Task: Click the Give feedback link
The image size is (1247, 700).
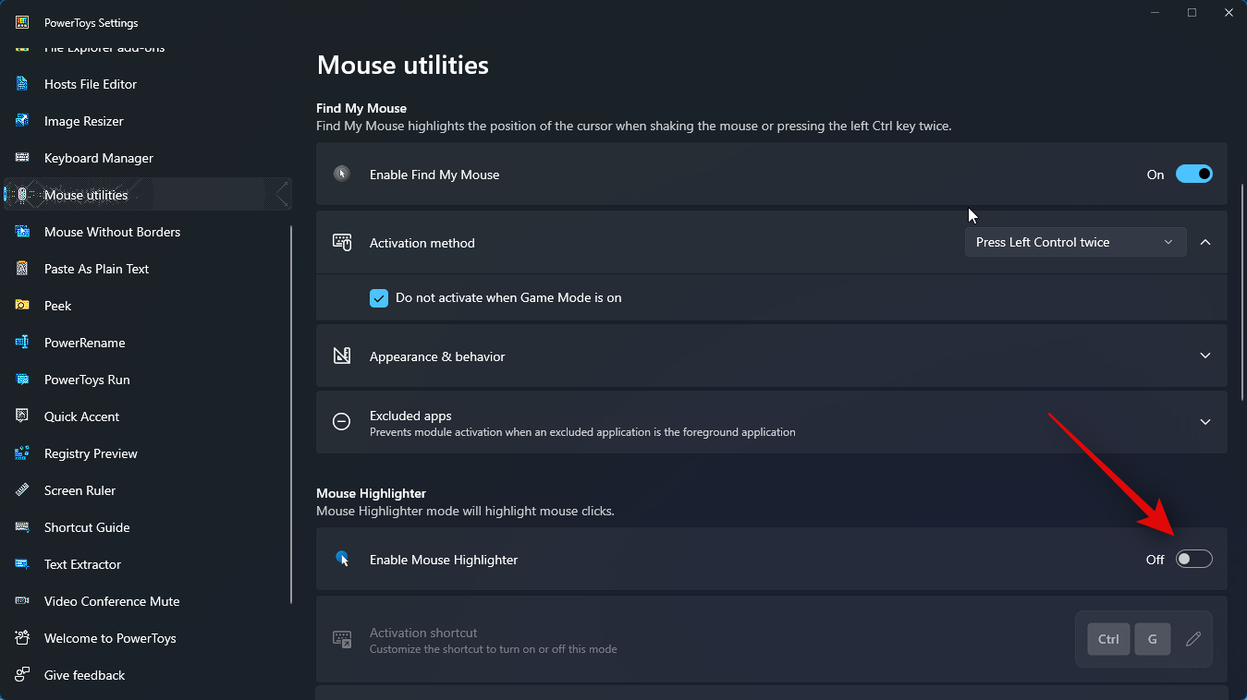Action: [x=84, y=675]
